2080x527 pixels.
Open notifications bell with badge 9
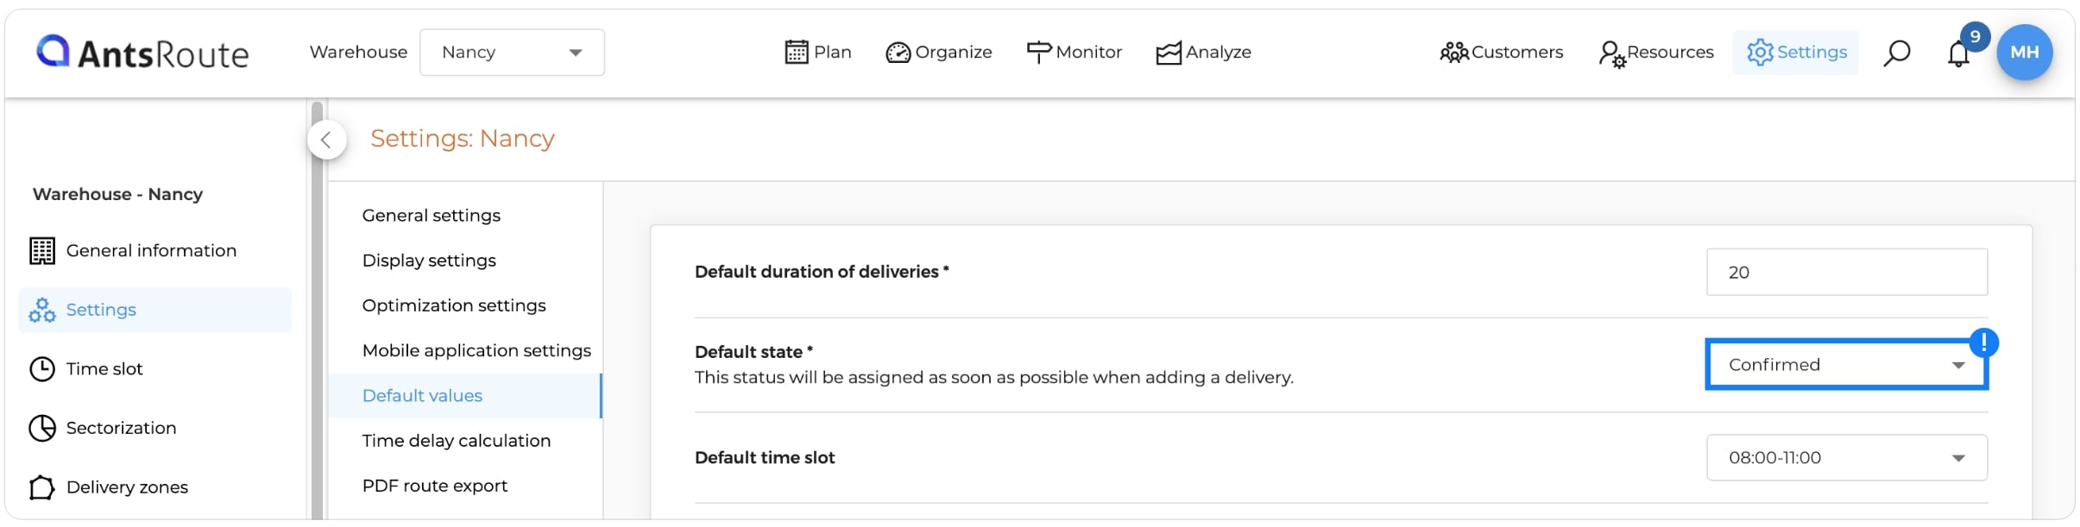point(1959,53)
